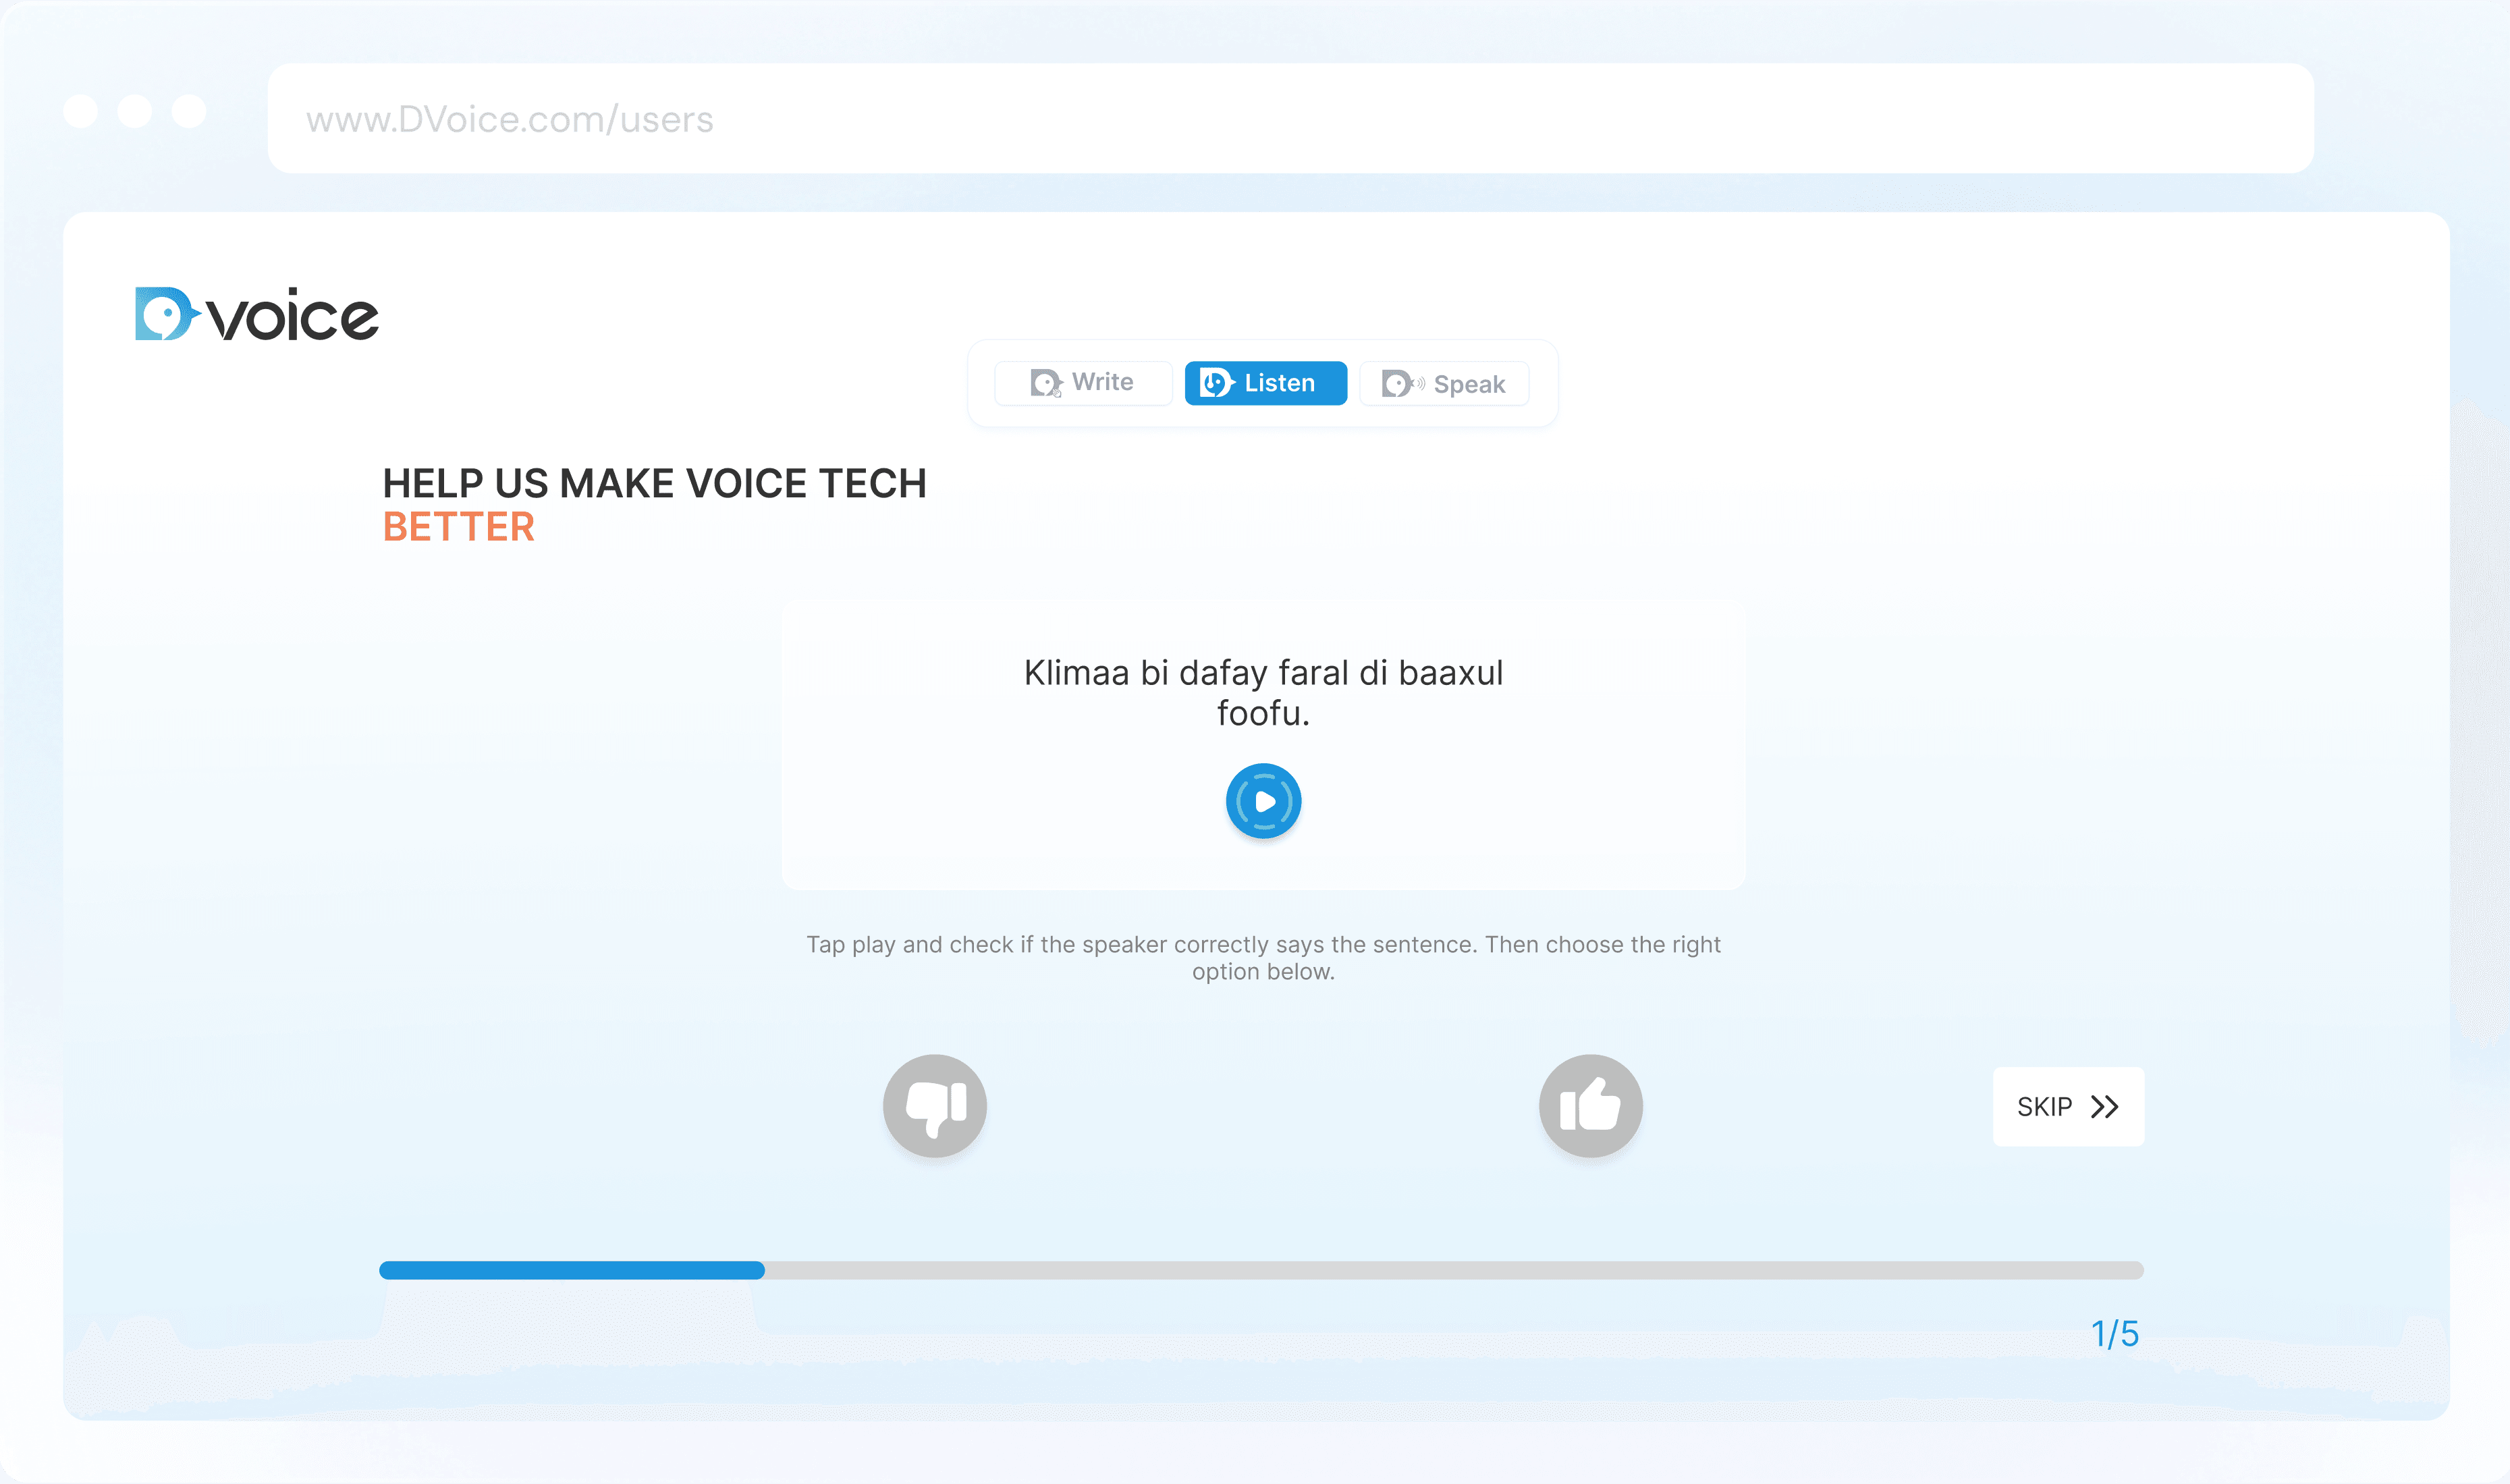Click the task progress bar

1260,1269
